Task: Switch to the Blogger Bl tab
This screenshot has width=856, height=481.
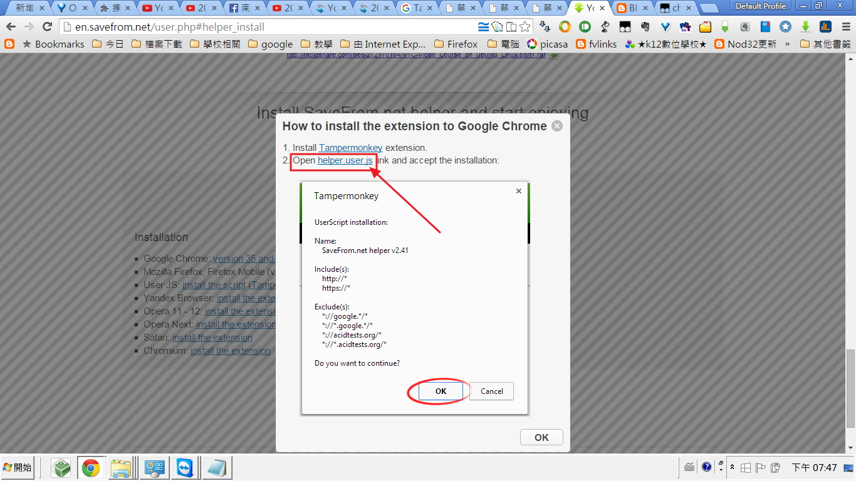Action: (x=632, y=8)
